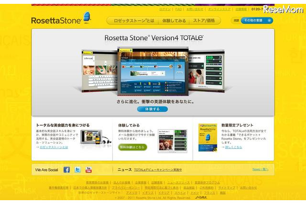306x204 pixels.
Task: Open the ロゼッタストーンとは text link below description
Action: (x=54, y=147)
